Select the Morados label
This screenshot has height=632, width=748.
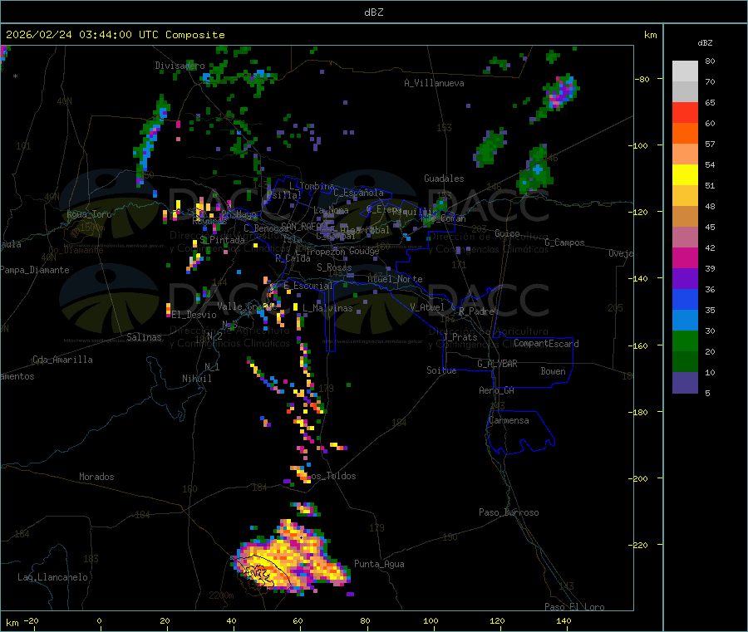96,477
